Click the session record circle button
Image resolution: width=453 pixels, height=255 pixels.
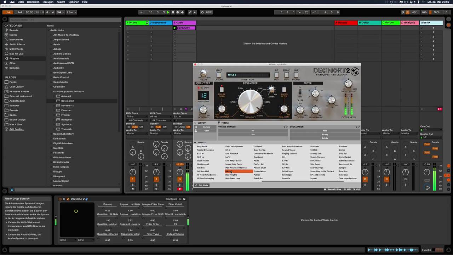click(x=202, y=12)
